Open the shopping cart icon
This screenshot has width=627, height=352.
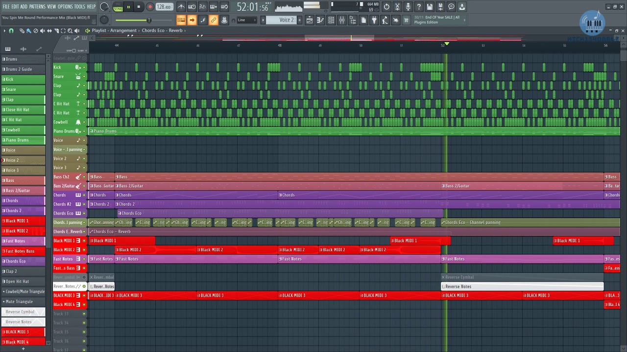coord(406,20)
